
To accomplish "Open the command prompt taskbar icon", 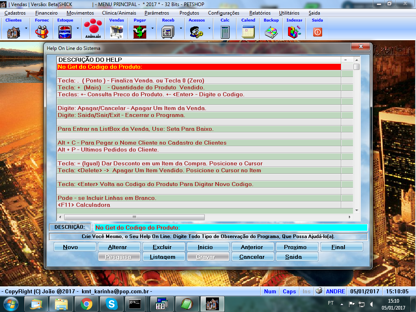I will (135, 304).
